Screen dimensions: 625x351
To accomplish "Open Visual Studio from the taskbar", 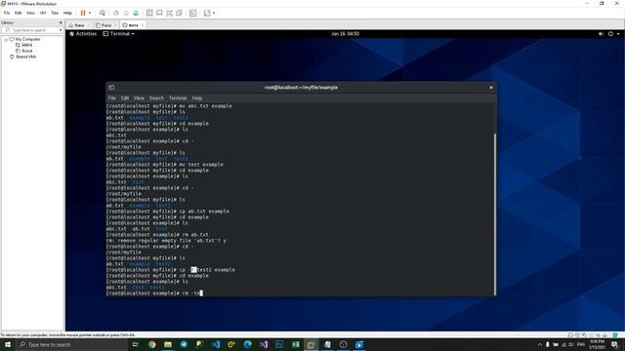I will 264,344.
